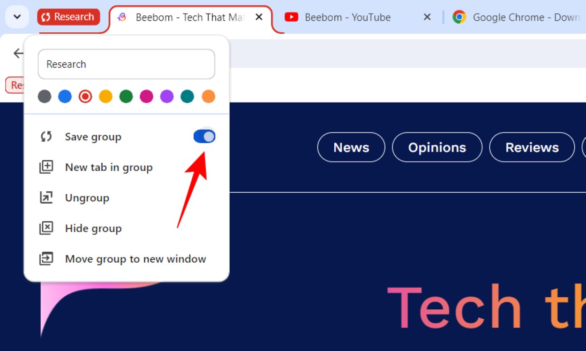Click the Save group sync icon

[46, 136]
